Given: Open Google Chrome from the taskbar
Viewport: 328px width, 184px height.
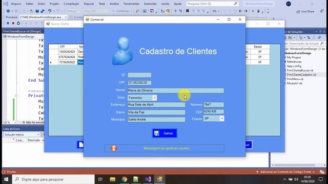Looking at the screenshot, I should tap(124, 179).
